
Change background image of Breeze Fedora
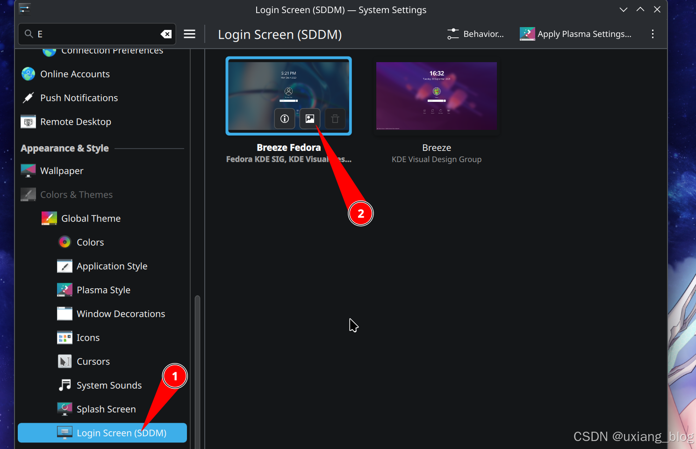pos(310,119)
